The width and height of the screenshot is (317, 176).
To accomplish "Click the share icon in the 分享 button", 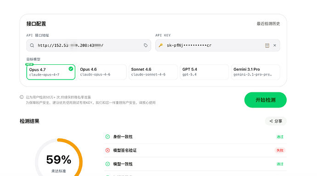I will pyautogui.click(x=271, y=121).
